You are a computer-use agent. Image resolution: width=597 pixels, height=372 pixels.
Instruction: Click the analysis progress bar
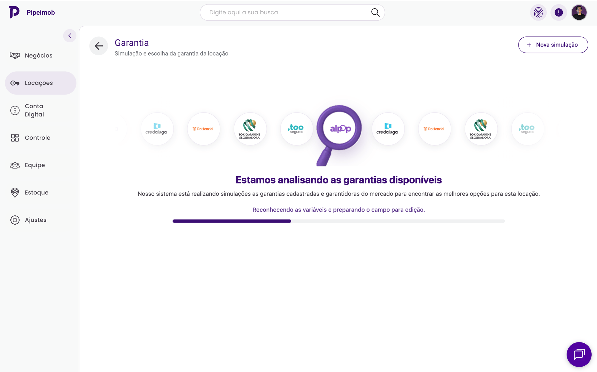(338, 221)
